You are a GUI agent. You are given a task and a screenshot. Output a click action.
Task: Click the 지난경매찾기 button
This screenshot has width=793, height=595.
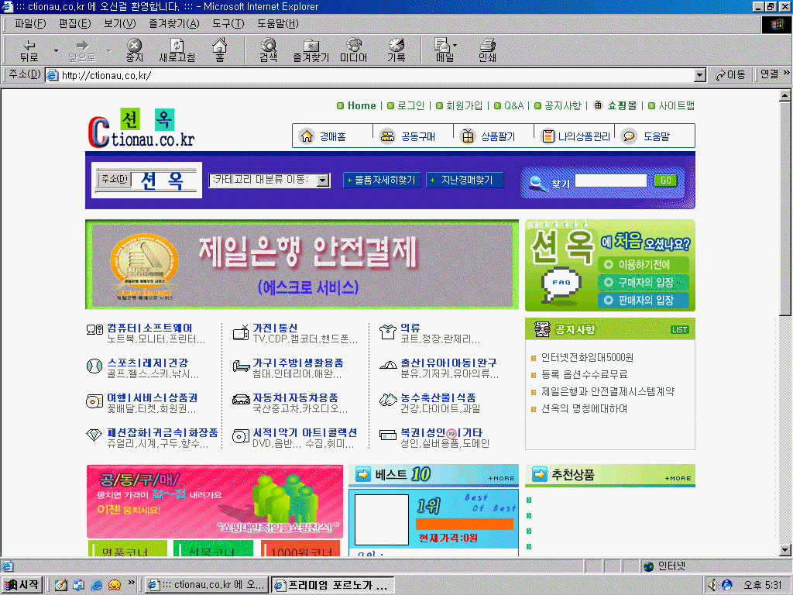pyautogui.click(x=465, y=180)
